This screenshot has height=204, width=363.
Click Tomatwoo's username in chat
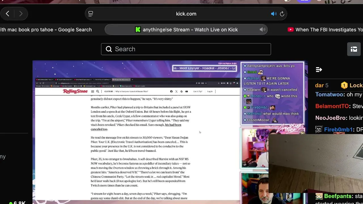(329, 95)
